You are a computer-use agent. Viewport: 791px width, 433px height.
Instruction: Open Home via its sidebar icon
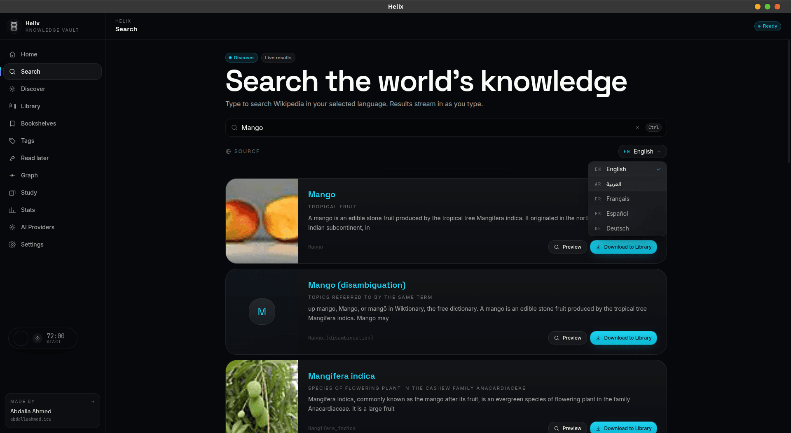(x=12, y=54)
